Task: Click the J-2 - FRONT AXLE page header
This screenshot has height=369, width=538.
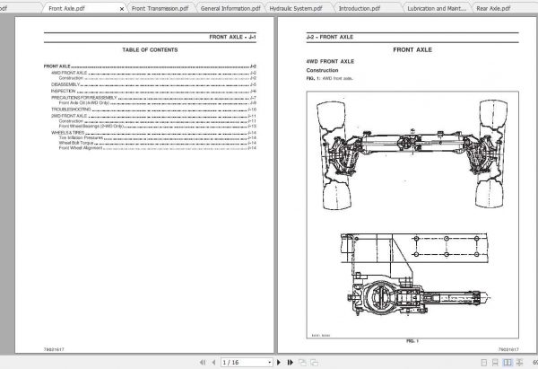Action: [330, 37]
